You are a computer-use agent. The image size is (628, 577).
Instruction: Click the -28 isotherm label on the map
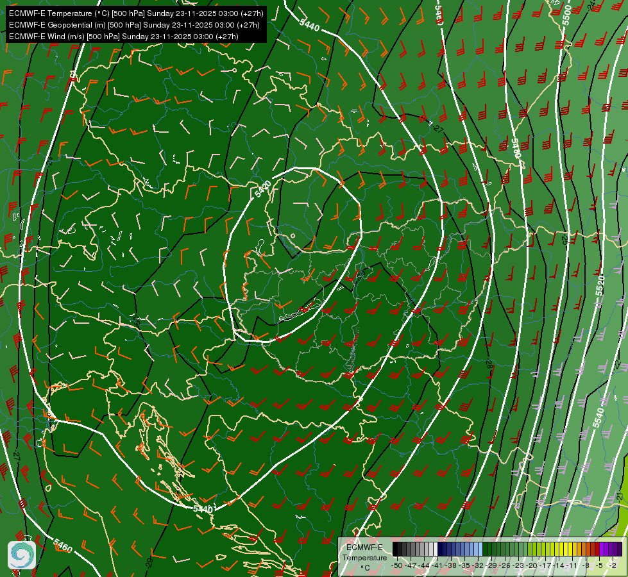(489, 364)
